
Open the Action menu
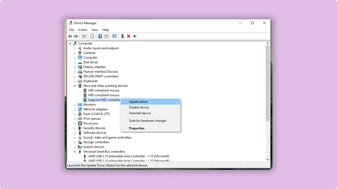pos(82,30)
